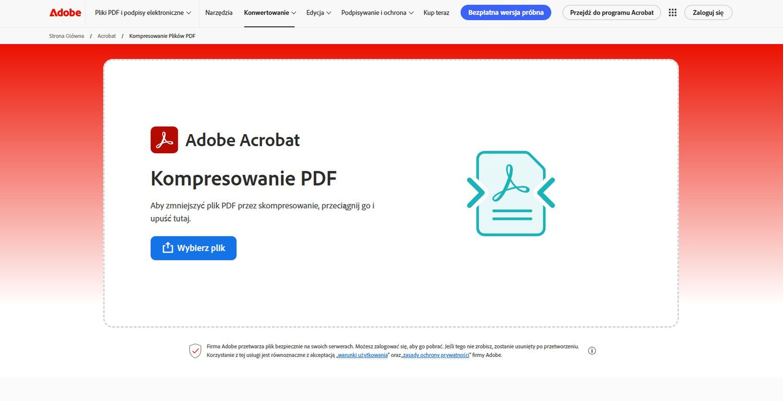
Task: Open the apps grid icon
Action: tap(673, 13)
